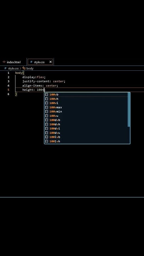Click line number 6 in the gutter
Screen dimensions: 144x256
click(8, 94)
